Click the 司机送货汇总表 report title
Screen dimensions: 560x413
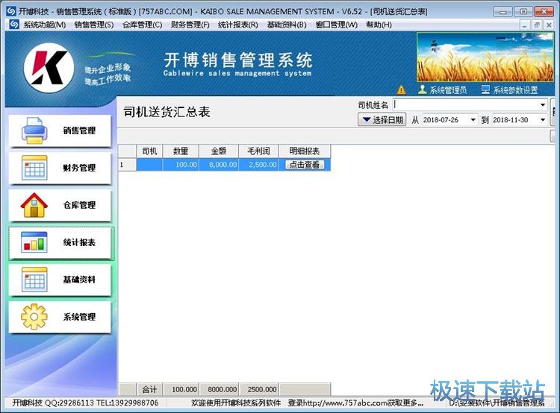(x=167, y=112)
